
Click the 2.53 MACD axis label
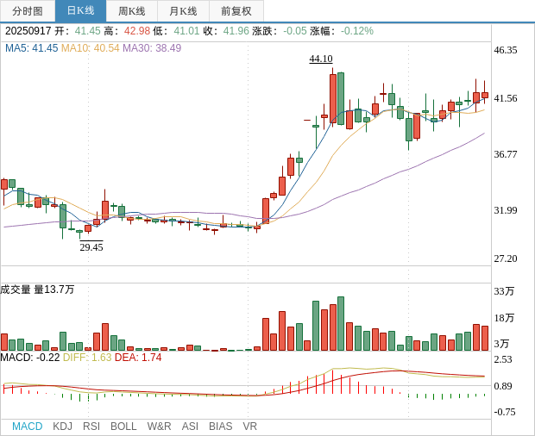pyautogui.click(x=503, y=359)
